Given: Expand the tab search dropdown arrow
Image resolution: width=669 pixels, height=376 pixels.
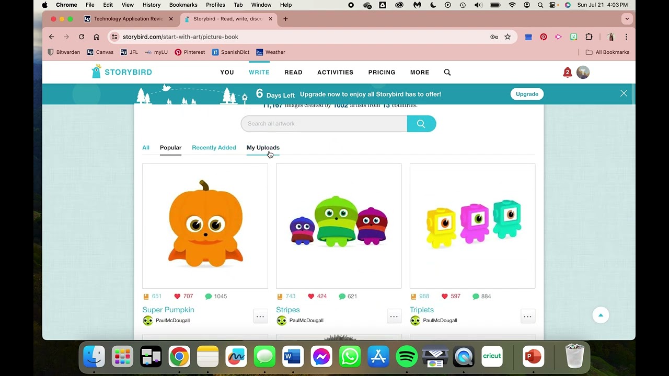Looking at the screenshot, I should 627,19.
